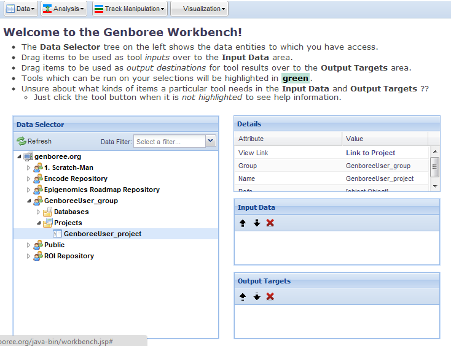
Task: Click the Databases folder icon
Action: coord(48,212)
